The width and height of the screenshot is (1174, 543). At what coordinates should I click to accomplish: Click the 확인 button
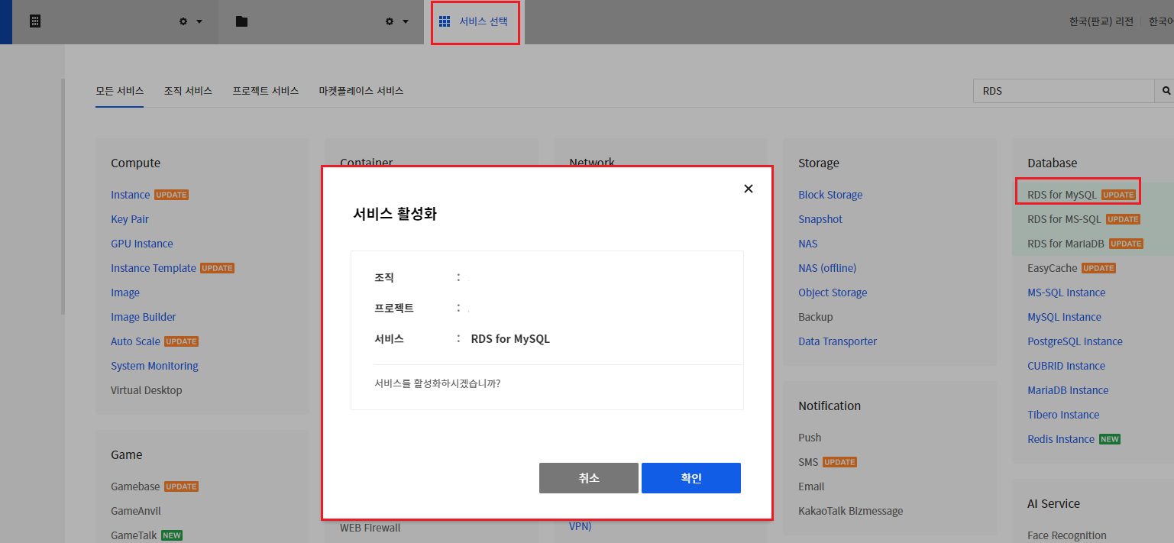click(691, 478)
